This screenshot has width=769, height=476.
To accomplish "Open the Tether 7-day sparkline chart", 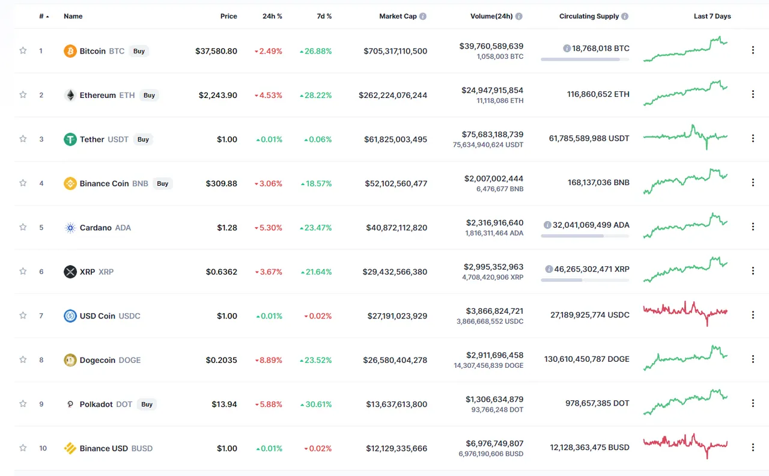I will 685,136.
